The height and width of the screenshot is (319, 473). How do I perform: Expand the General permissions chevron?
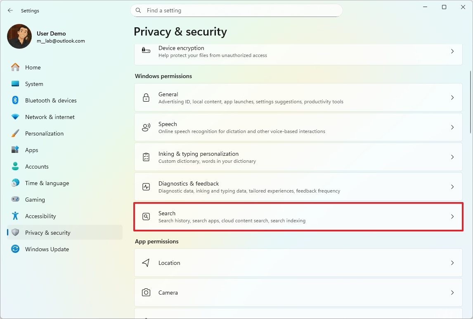point(452,98)
